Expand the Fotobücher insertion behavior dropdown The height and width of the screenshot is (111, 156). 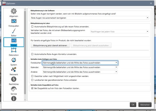pos(80,63)
